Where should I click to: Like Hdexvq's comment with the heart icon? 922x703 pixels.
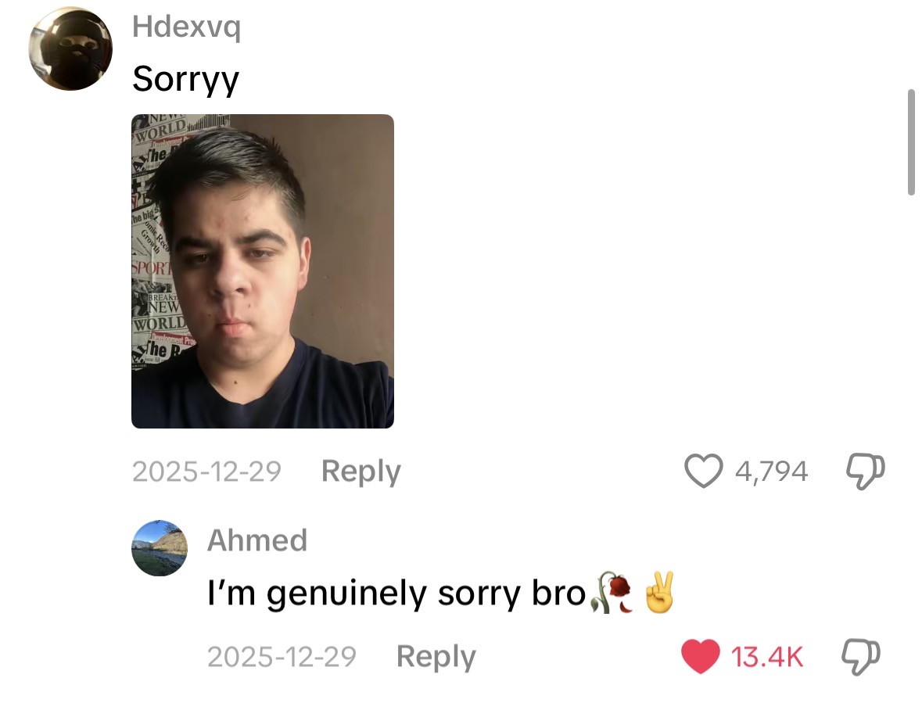(x=703, y=472)
